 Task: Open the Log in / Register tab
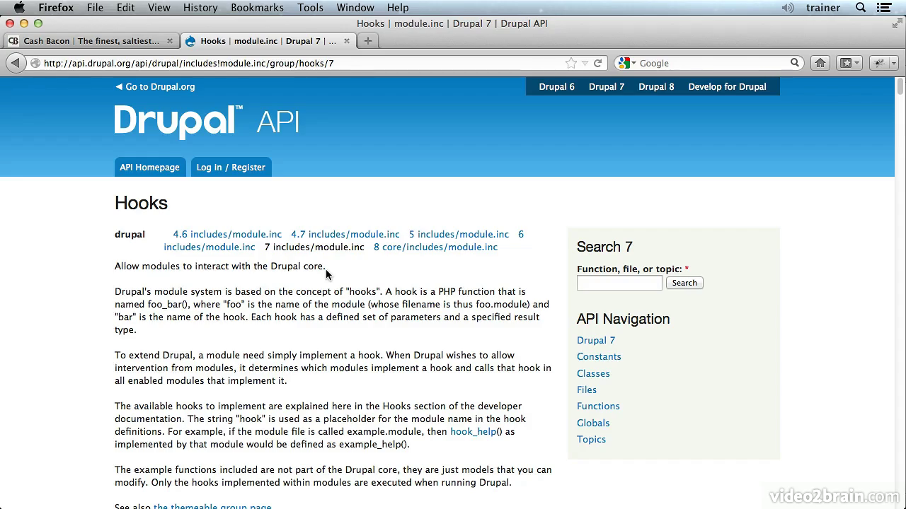[231, 168]
